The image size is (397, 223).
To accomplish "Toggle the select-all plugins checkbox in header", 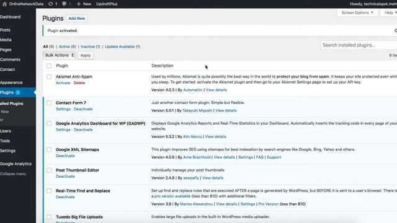I will (x=49, y=66).
